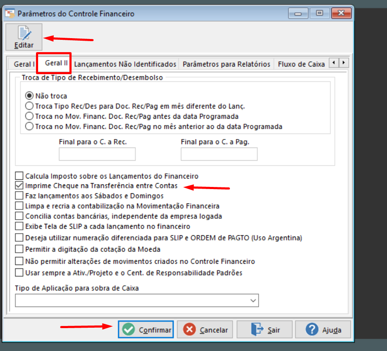Click the Editar toolbar button
The image size is (387, 351).
tap(24, 37)
